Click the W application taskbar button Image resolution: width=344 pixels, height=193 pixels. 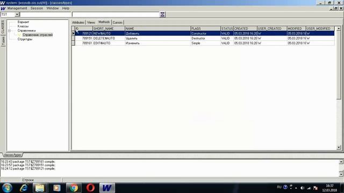(x=107, y=188)
